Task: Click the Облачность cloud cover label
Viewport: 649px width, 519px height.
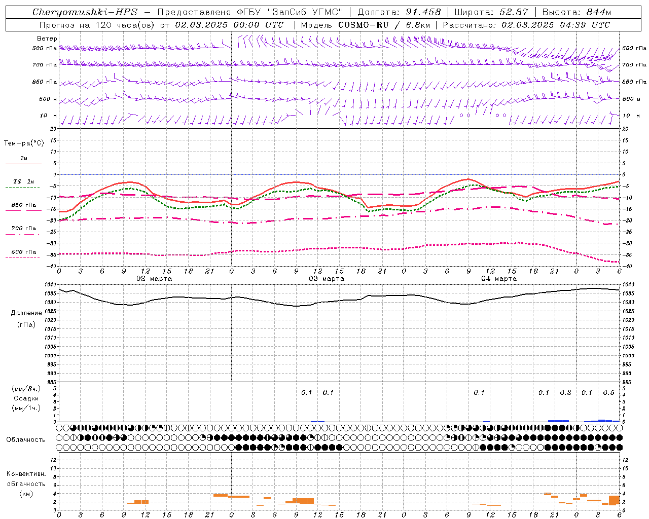Action: pos(26,439)
